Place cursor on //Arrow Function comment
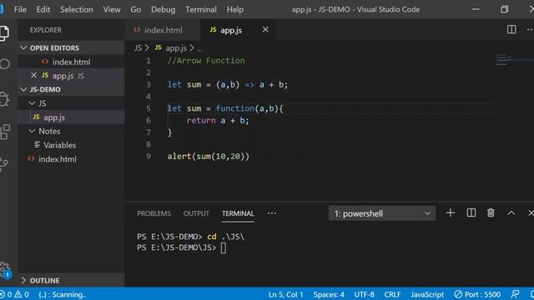This screenshot has width=534, height=300. [206, 61]
